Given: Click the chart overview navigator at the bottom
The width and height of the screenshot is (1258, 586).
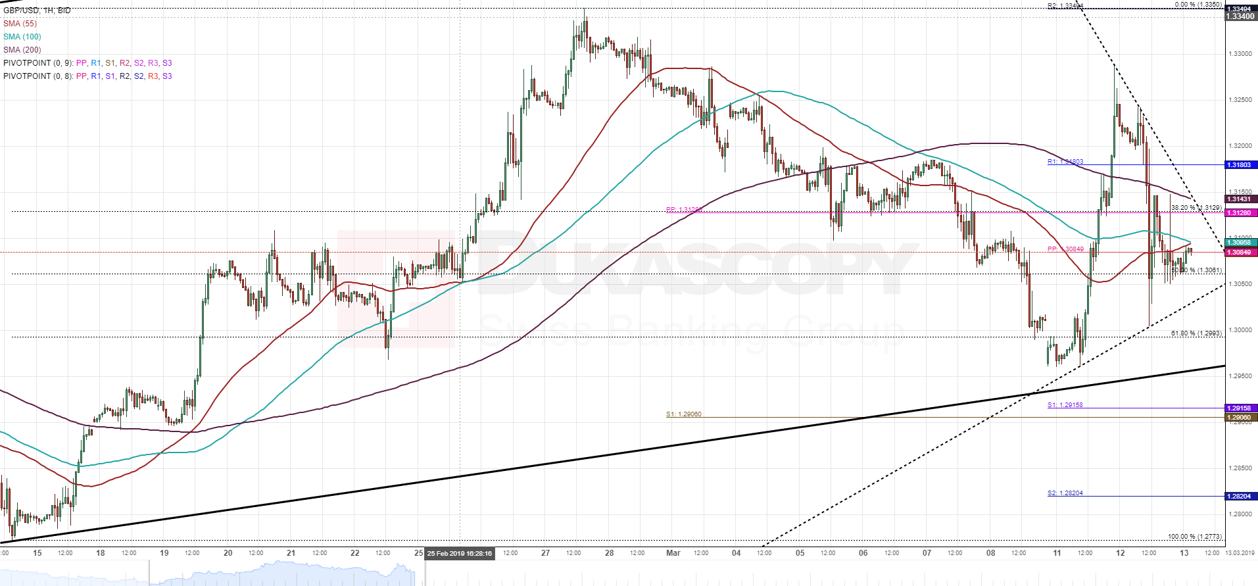Looking at the screenshot, I should (x=283, y=574).
